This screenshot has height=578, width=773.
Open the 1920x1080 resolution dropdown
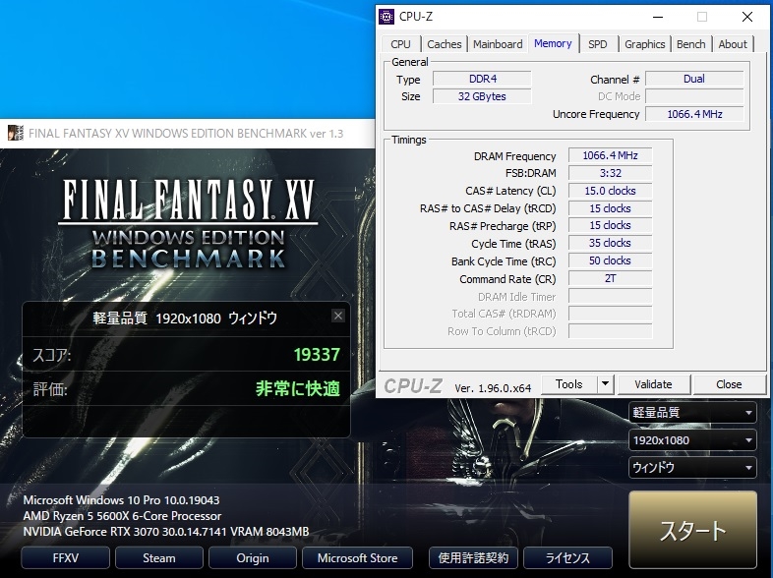point(692,440)
